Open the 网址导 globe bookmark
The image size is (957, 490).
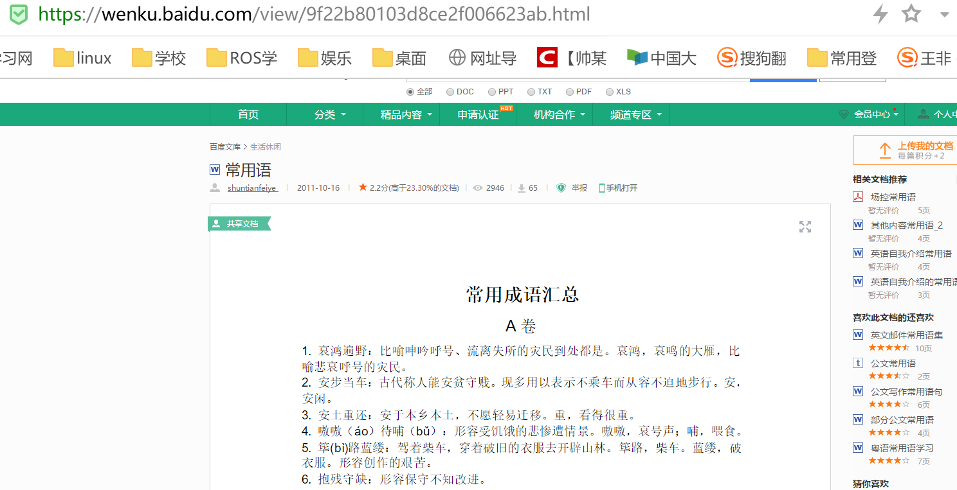482,58
